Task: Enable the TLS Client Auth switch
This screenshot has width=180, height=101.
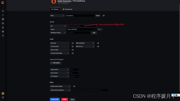Action: pos(72,46)
